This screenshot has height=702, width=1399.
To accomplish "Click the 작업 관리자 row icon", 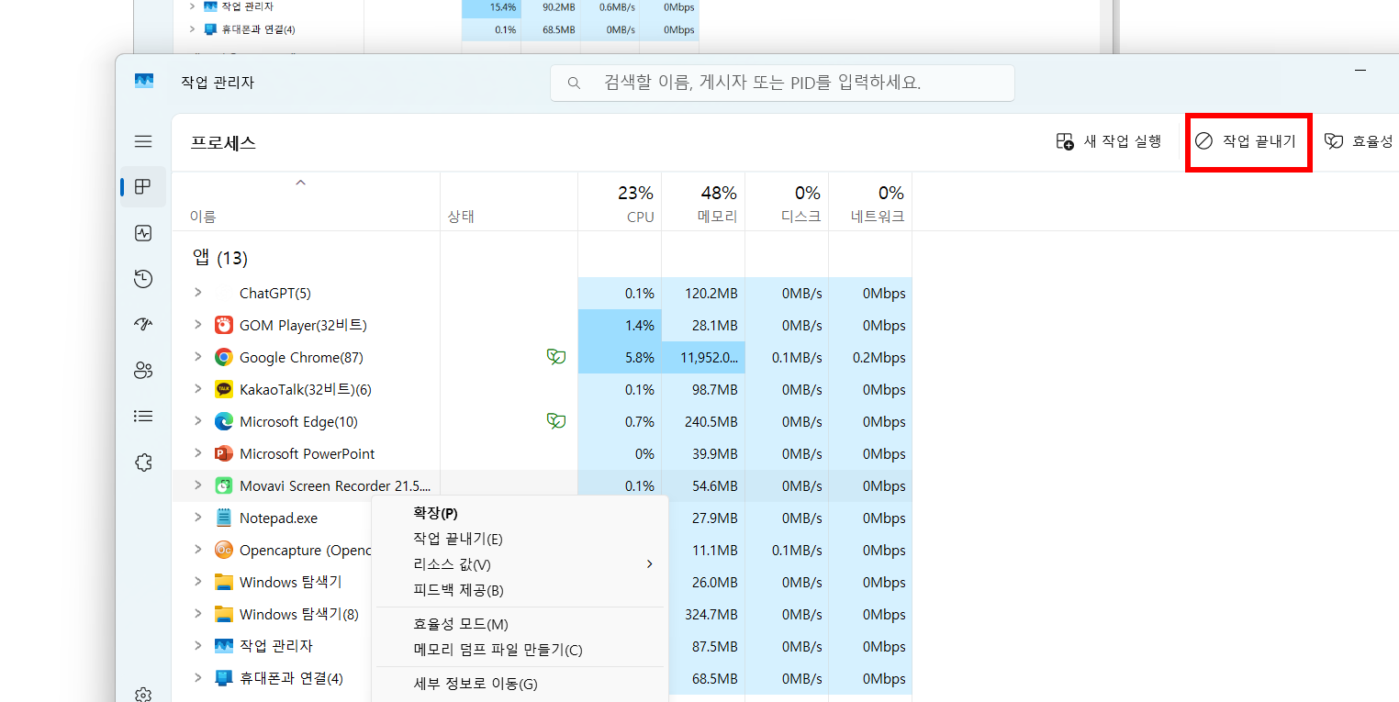I will (224, 646).
